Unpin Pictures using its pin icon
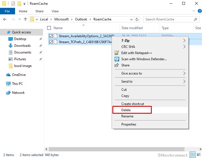202x158 pixels. coord(40,59)
